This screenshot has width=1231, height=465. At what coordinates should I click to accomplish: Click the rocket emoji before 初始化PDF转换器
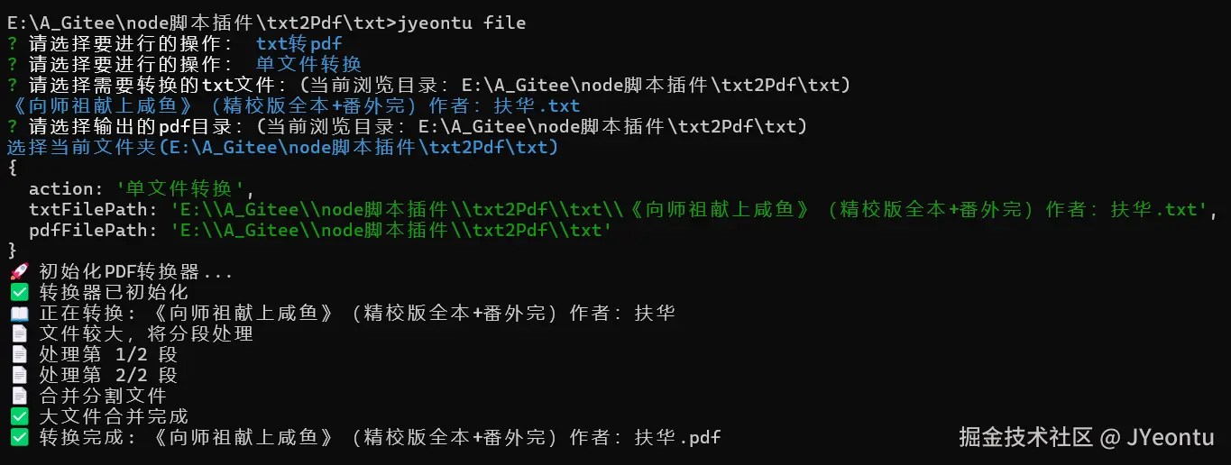[x=19, y=271]
